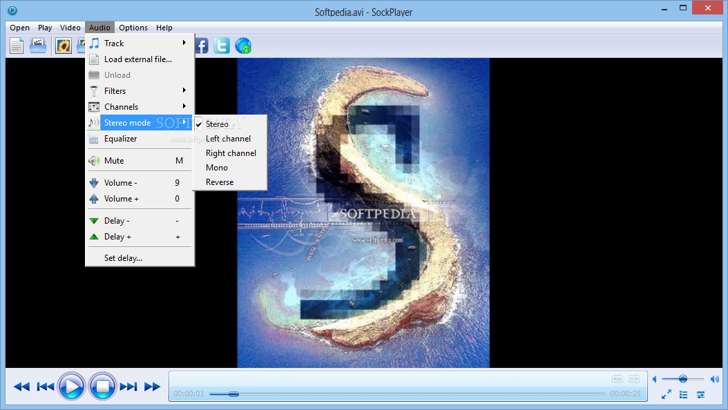The width and height of the screenshot is (728, 410).
Task: Close the Audio menu via its tab
Action: [x=99, y=28]
